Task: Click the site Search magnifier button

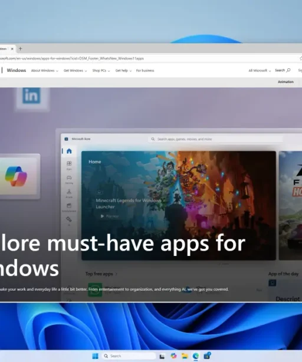Action: pos(283,70)
